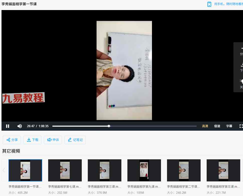Click the side panel 下载 download icon
The height and width of the screenshot is (196, 243).
241,65
